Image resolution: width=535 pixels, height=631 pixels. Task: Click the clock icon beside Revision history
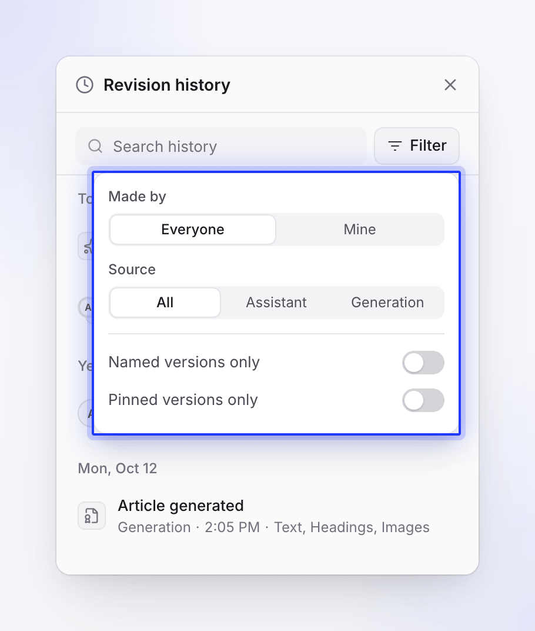click(85, 85)
